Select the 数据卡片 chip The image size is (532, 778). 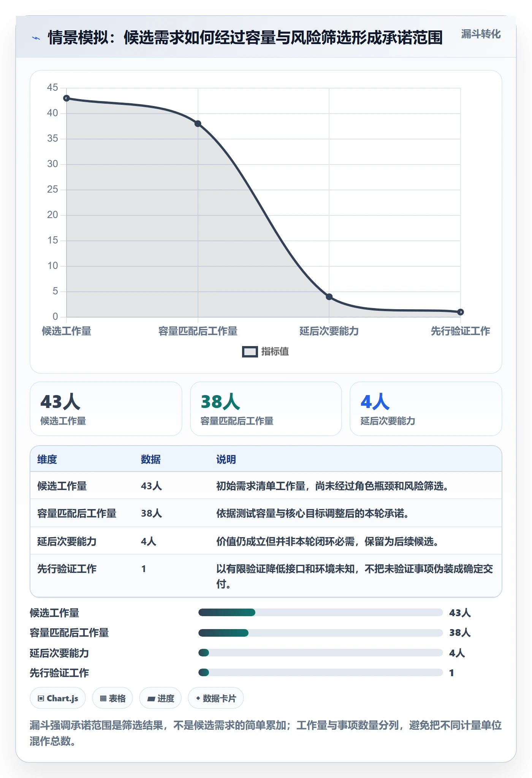pos(216,698)
